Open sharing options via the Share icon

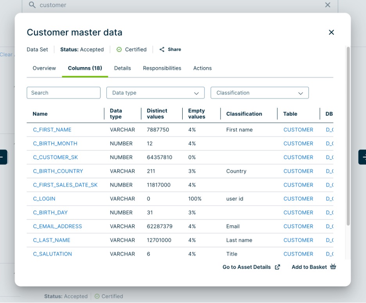(x=161, y=49)
